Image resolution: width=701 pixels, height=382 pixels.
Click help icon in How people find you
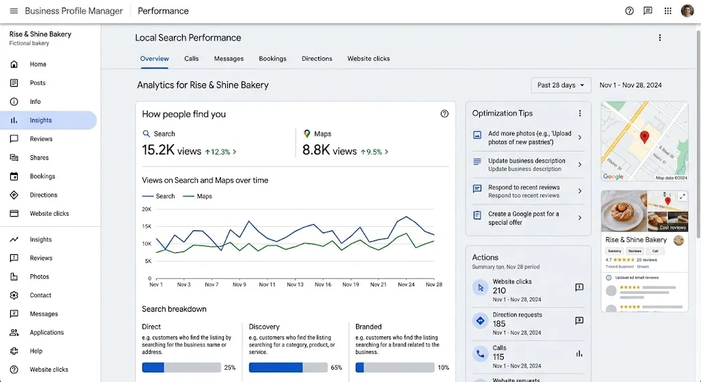[444, 114]
